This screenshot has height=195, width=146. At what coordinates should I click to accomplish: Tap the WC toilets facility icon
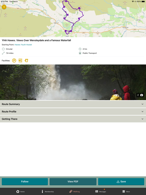pyautogui.click(x=20, y=61)
